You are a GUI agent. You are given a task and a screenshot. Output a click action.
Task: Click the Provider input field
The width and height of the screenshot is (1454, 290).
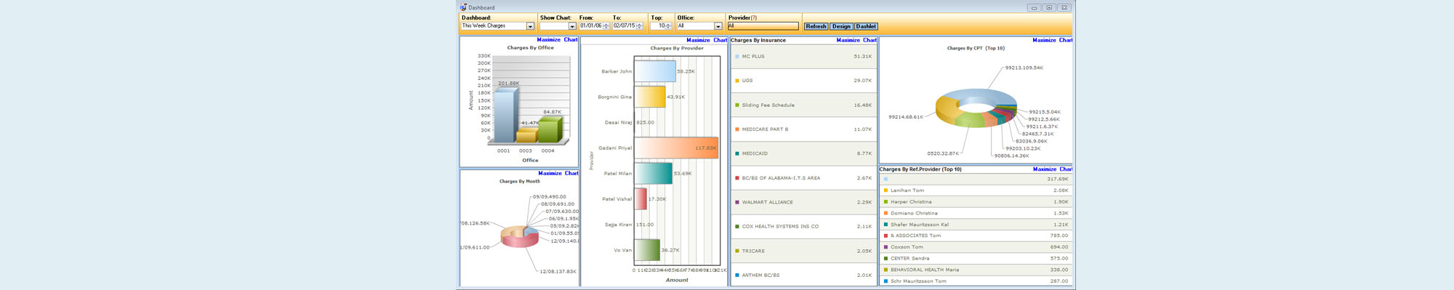[x=763, y=26]
